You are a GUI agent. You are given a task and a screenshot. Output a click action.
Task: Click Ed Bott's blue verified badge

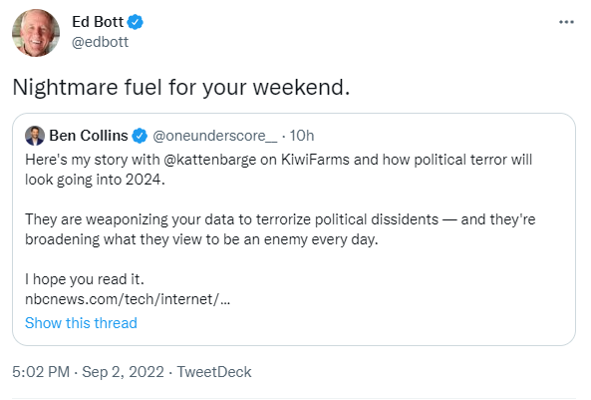coord(135,22)
